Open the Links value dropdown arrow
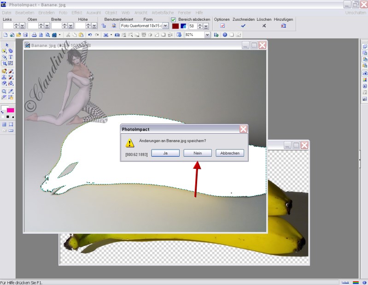Screen dimensions: 368x285 22,26
